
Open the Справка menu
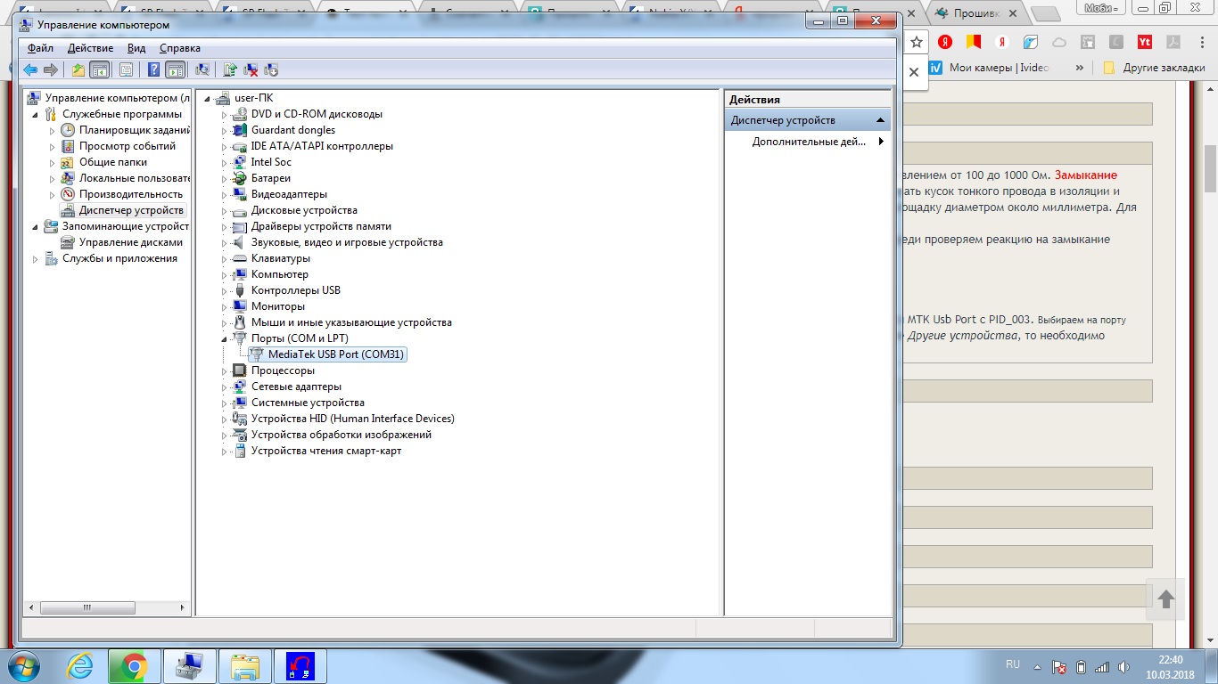point(179,48)
